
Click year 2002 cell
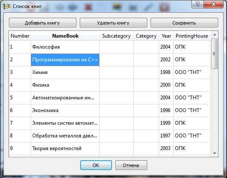(166, 60)
